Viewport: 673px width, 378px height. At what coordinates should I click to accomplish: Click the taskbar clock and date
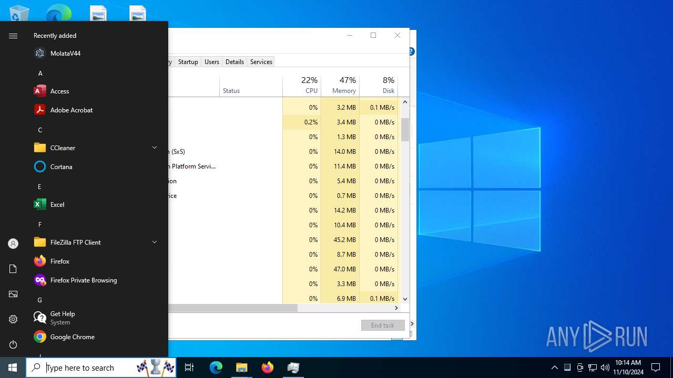628,367
